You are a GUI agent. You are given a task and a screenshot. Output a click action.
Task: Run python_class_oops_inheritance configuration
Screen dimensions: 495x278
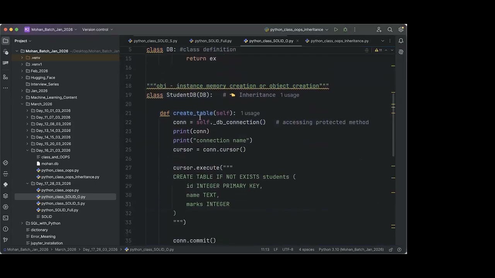336,30
